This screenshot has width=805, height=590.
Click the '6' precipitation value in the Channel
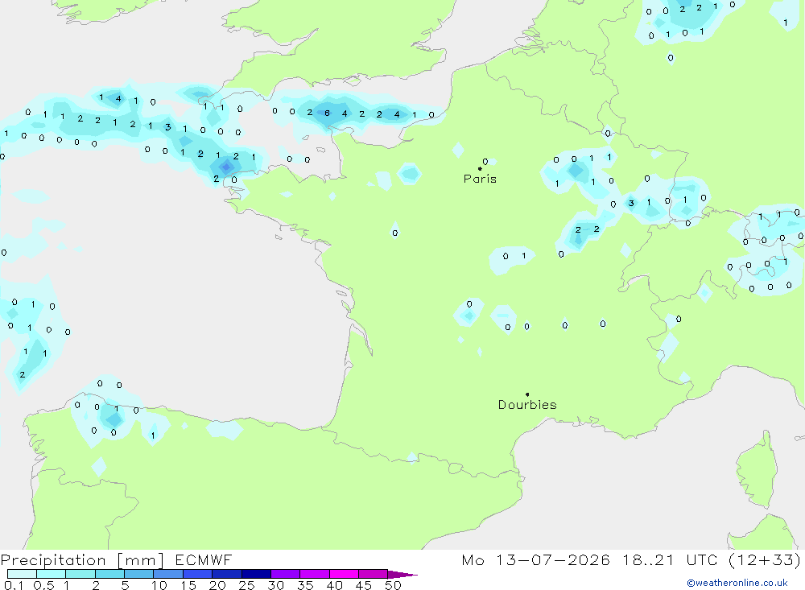(327, 113)
